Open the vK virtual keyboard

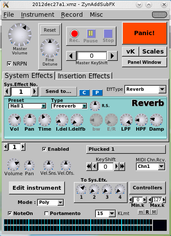click(131, 51)
